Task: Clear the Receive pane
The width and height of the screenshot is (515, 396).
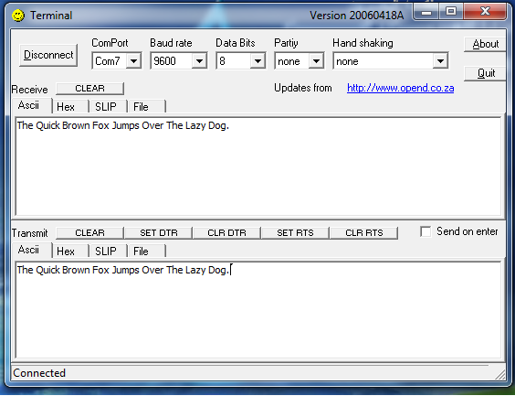Action: (89, 89)
